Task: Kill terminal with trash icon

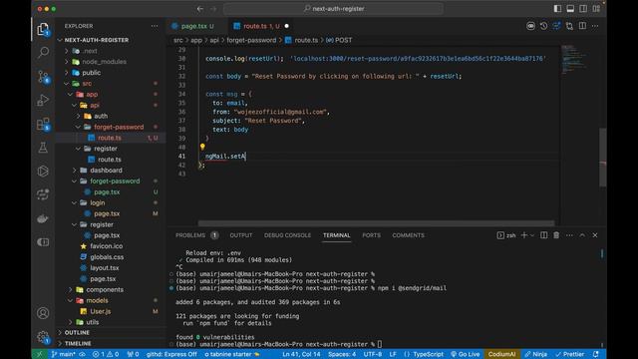Action: click(556, 235)
